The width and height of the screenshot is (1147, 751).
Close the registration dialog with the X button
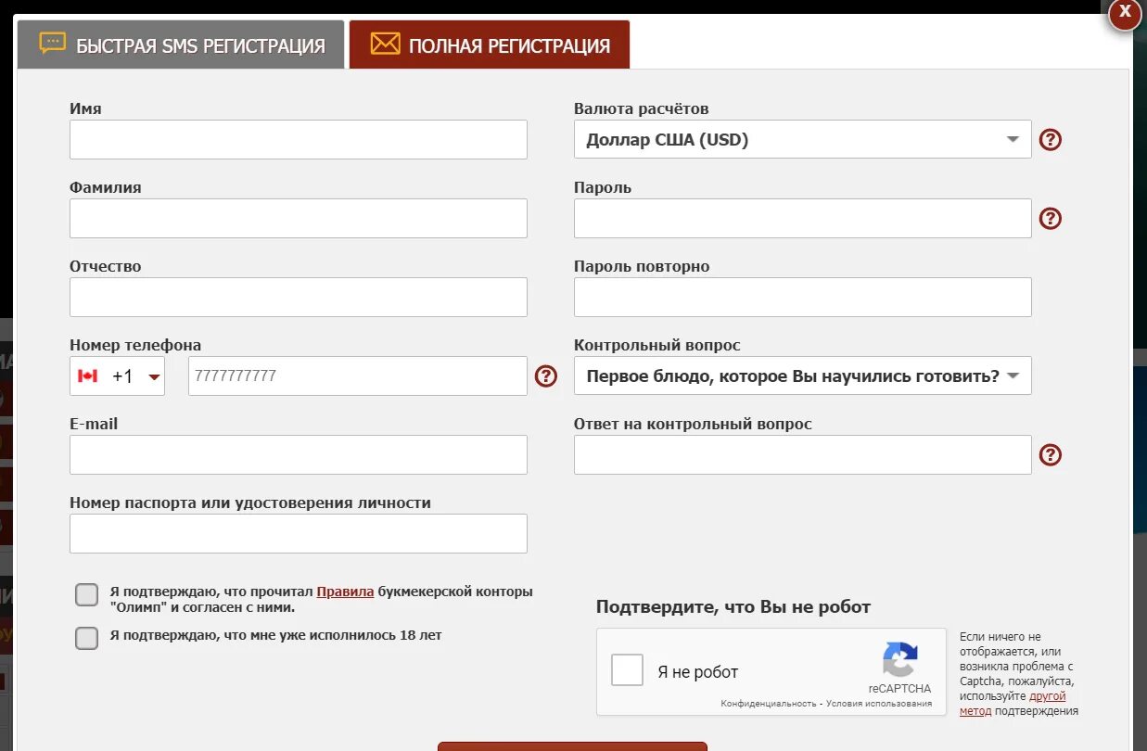tap(1125, 13)
